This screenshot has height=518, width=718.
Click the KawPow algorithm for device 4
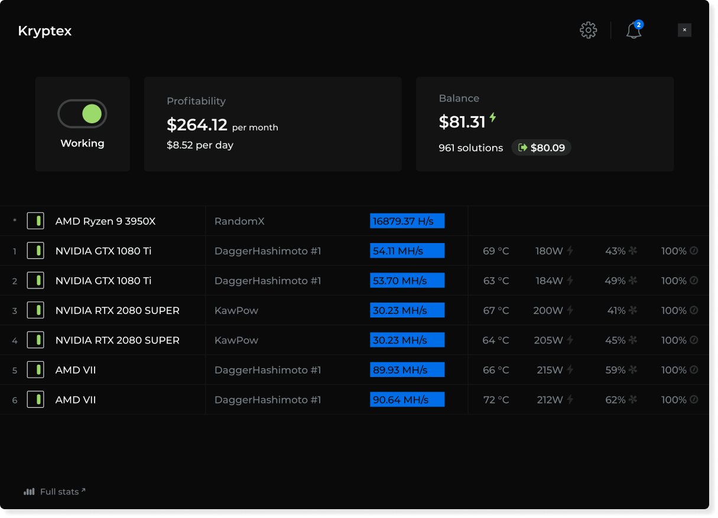coord(236,340)
